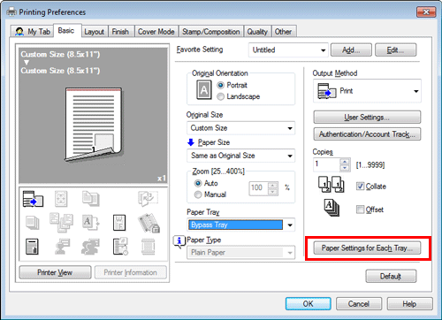This screenshot has width=442, height=320.
Task: Switch to the Layout tab
Action: pyautogui.click(x=95, y=32)
